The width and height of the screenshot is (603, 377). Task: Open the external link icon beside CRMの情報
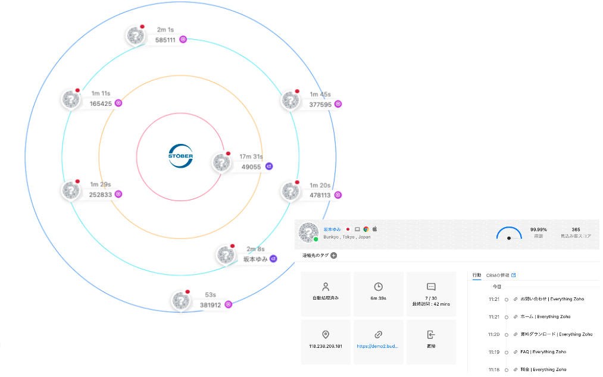pos(514,275)
